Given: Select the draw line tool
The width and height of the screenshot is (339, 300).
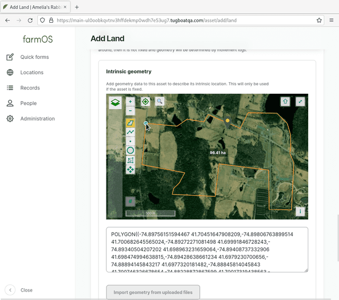Looking at the screenshot, I should pyautogui.click(x=130, y=132).
